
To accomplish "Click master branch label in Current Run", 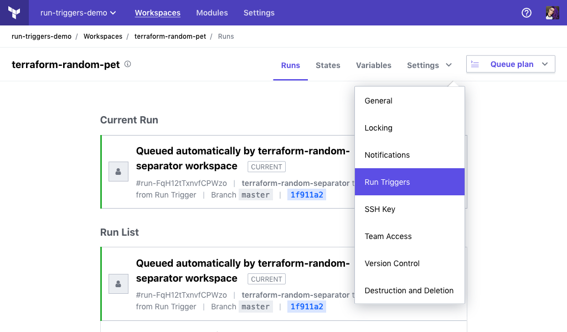I will [x=256, y=195].
